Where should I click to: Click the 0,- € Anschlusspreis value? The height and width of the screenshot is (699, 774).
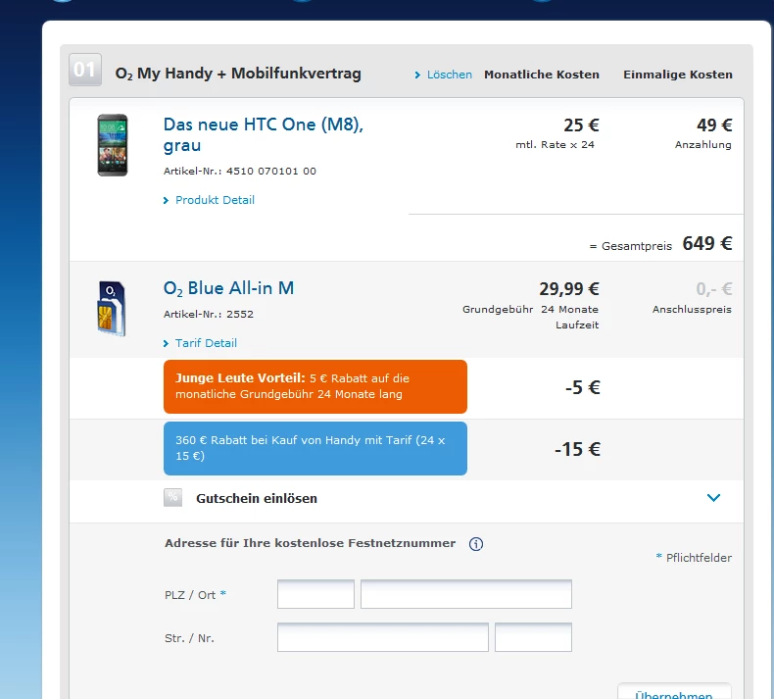point(714,289)
